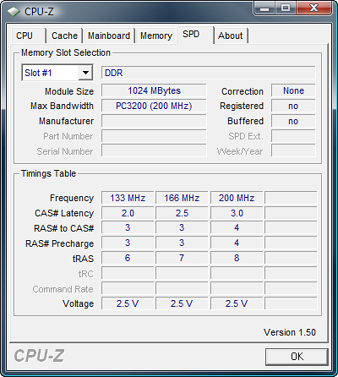Select the 1024 MBytes module size value
The image size is (338, 377).
(x=154, y=90)
